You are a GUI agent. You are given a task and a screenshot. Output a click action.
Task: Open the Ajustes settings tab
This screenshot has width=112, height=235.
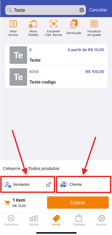coord(102,220)
